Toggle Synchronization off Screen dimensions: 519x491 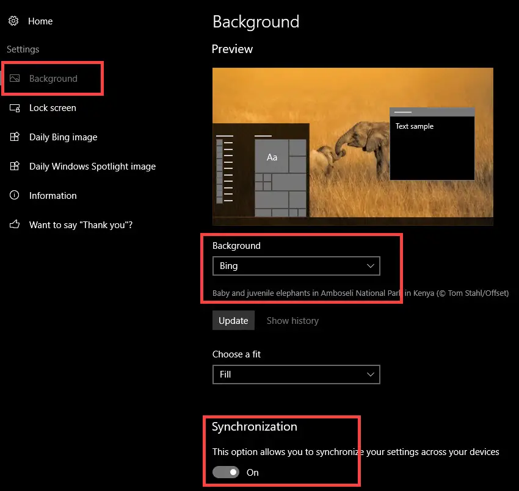click(x=226, y=472)
